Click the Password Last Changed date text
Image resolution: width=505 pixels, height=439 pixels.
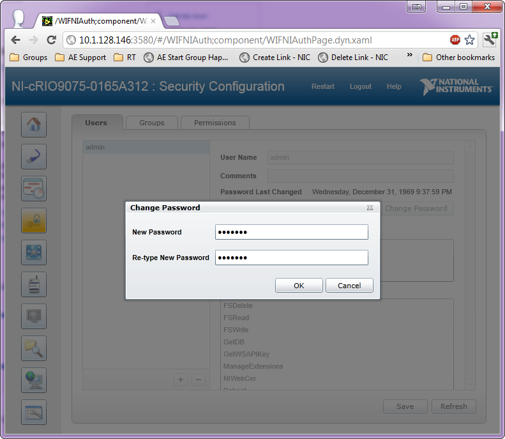[382, 192]
